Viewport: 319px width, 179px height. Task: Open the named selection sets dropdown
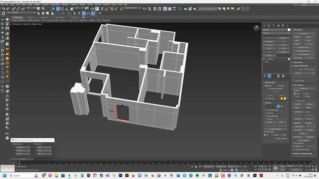click(133, 8)
